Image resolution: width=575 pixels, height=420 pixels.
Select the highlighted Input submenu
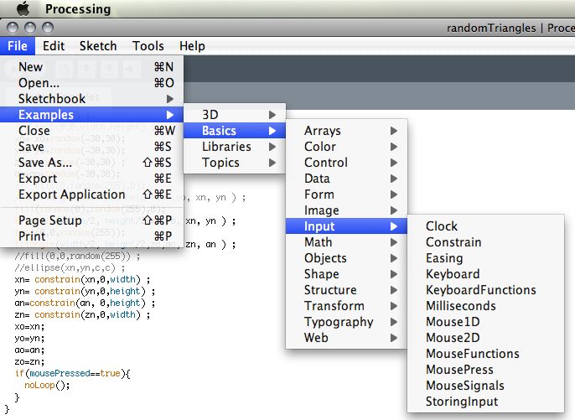point(346,226)
